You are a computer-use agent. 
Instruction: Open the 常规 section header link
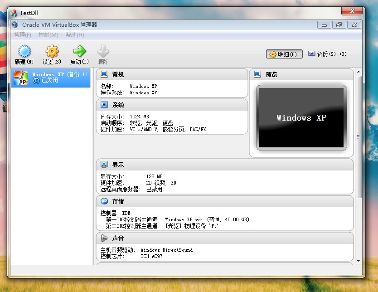(x=118, y=74)
